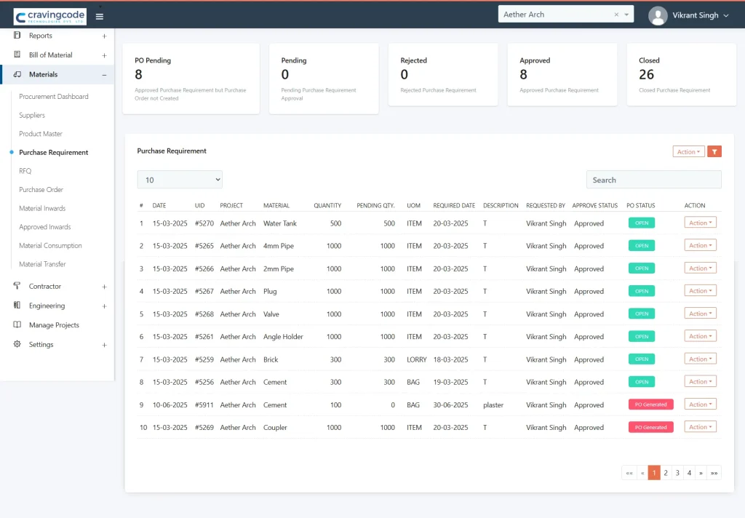Screen dimensions: 745x518
Task: Clear the Aether Arch project selection
Action: pos(616,15)
